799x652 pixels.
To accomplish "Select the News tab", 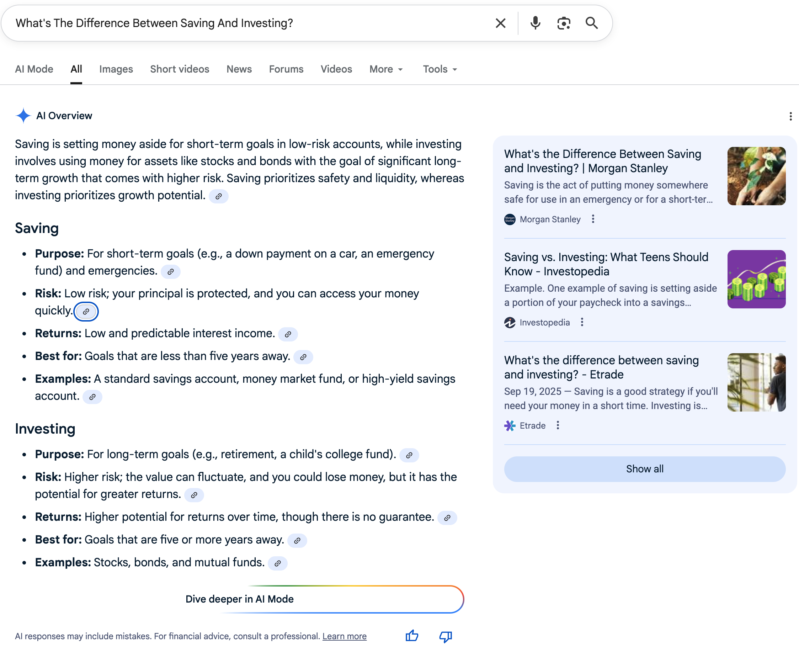I will [239, 69].
